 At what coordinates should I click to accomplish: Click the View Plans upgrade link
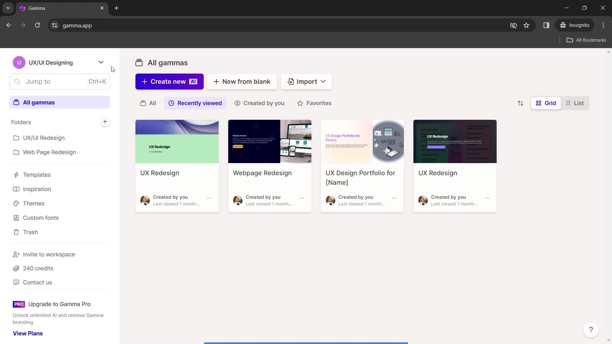coord(28,333)
